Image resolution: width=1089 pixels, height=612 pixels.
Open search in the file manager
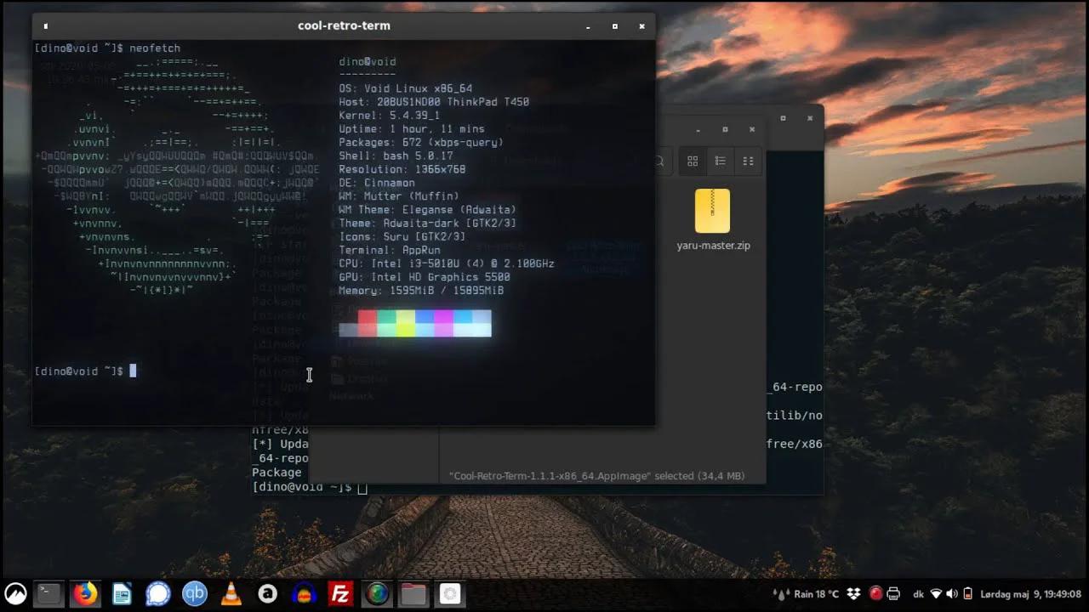point(658,161)
